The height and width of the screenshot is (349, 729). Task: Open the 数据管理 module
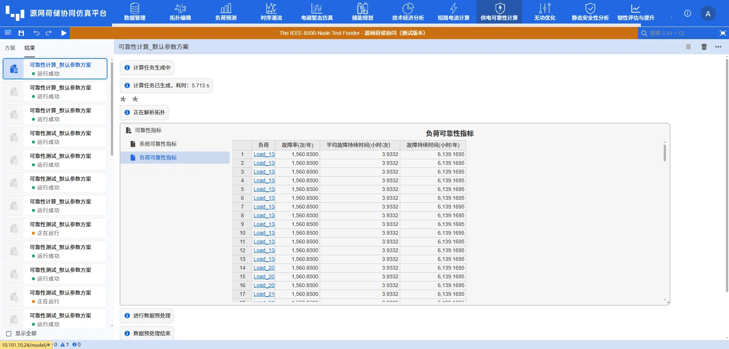135,12
